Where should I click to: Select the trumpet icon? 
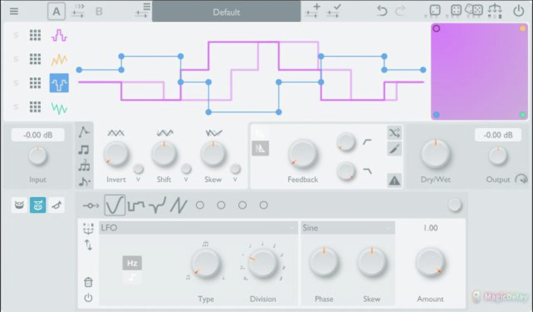(56, 205)
